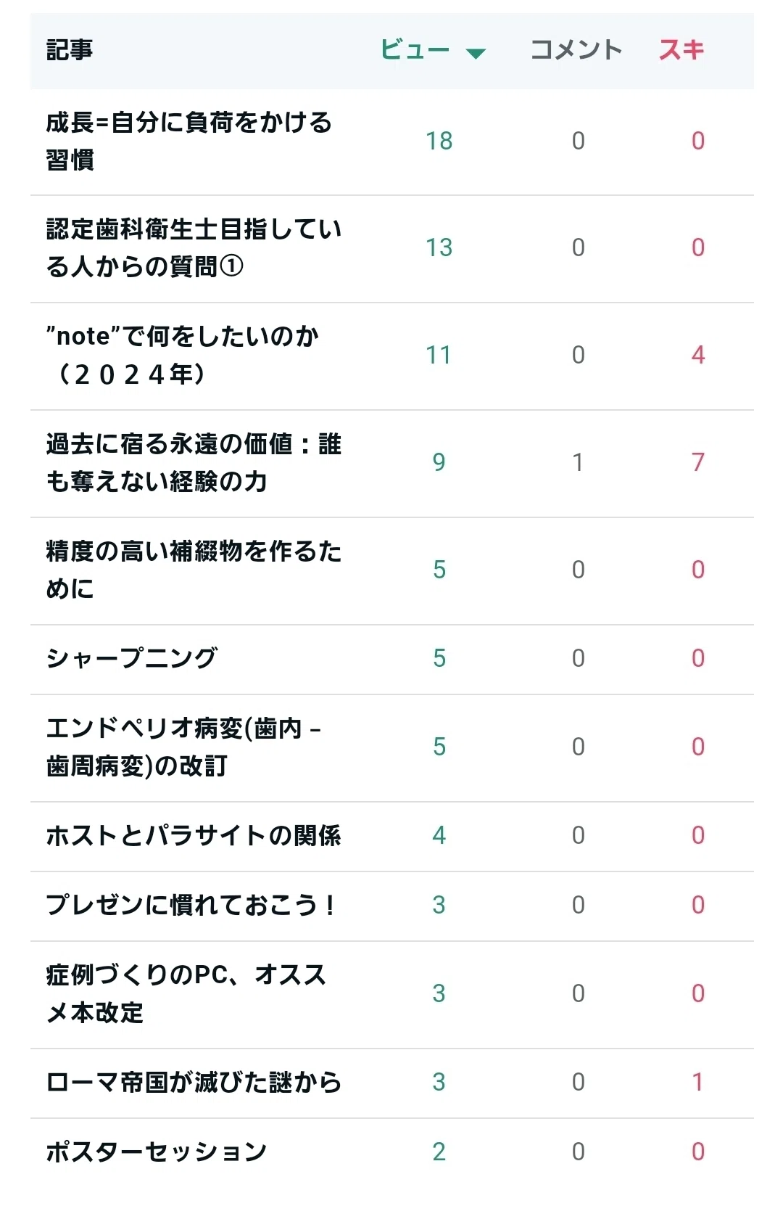Sort by ビュー column header

[415, 50]
